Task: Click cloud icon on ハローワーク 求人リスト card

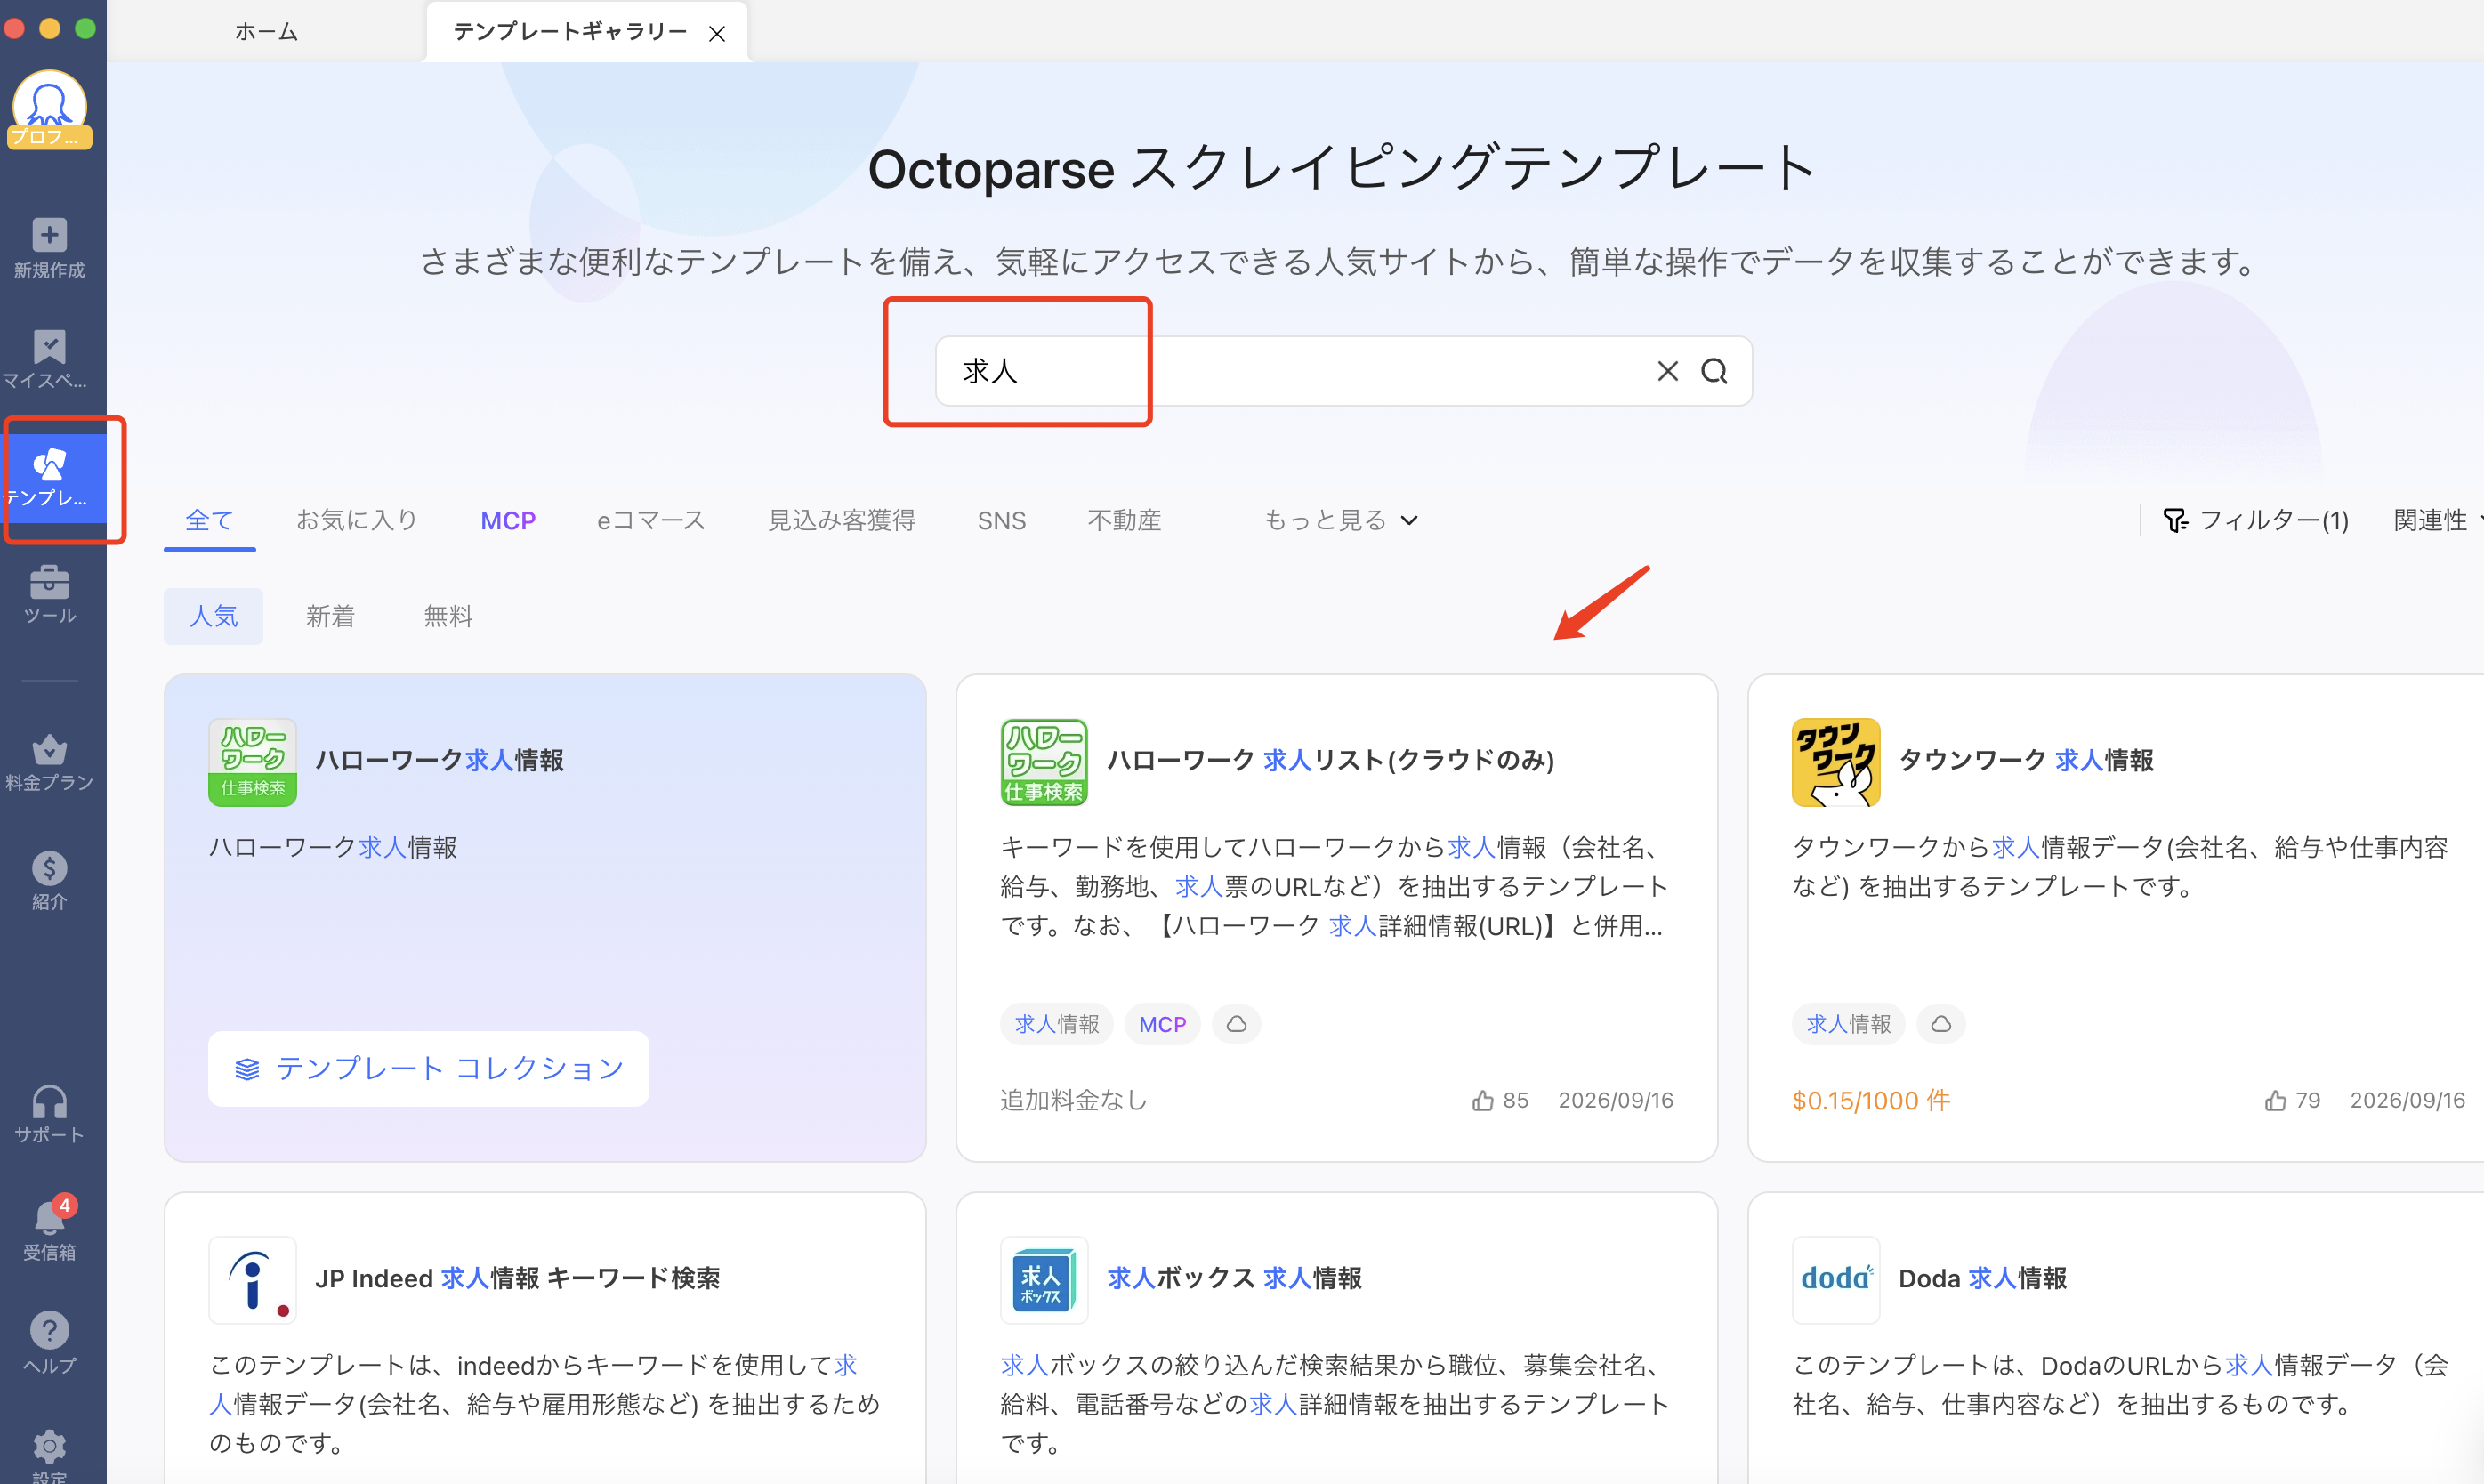Action: (x=1236, y=1024)
